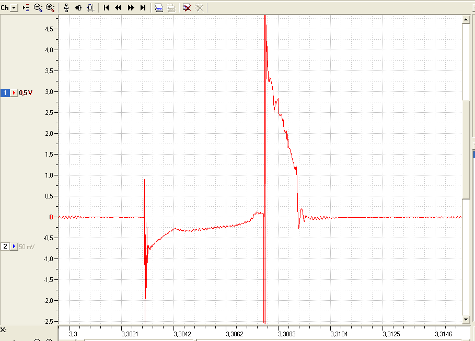
Task: Click the X: label beside the time axis
Action: pyautogui.click(x=3, y=330)
